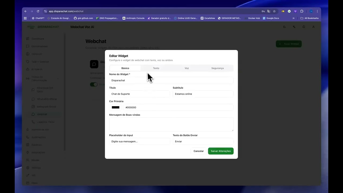
Task: Reload the page with the refresh icon
Action: pos(38,11)
